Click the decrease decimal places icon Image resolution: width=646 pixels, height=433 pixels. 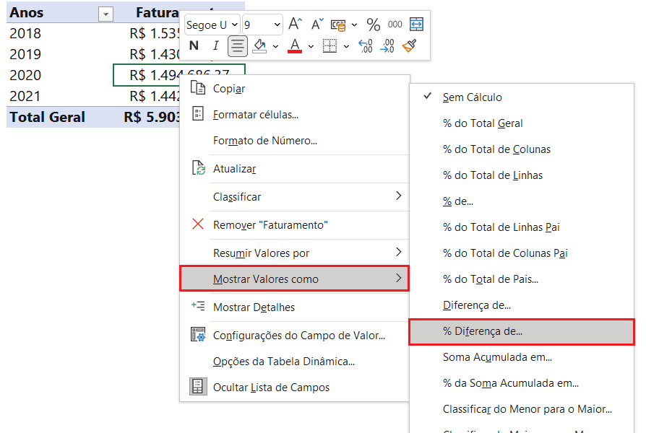(x=388, y=46)
